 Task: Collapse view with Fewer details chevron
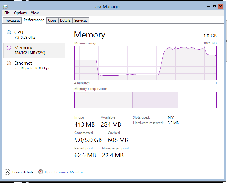[x=8, y=172]
